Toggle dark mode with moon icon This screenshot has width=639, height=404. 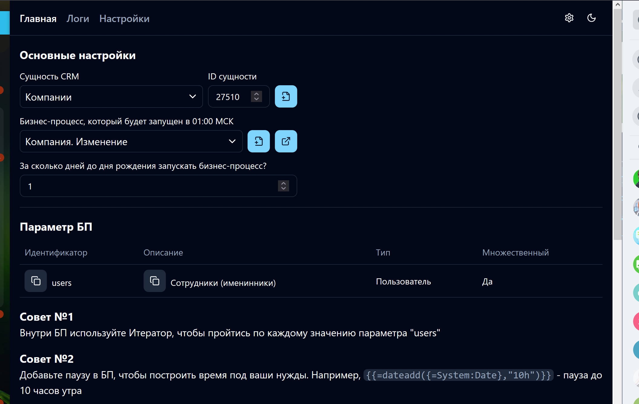pos(591,18)
